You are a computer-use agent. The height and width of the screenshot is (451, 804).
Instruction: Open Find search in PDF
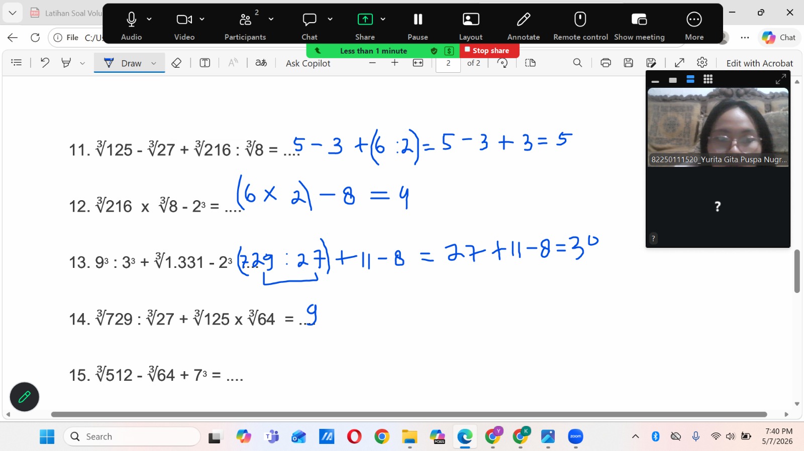578,63
